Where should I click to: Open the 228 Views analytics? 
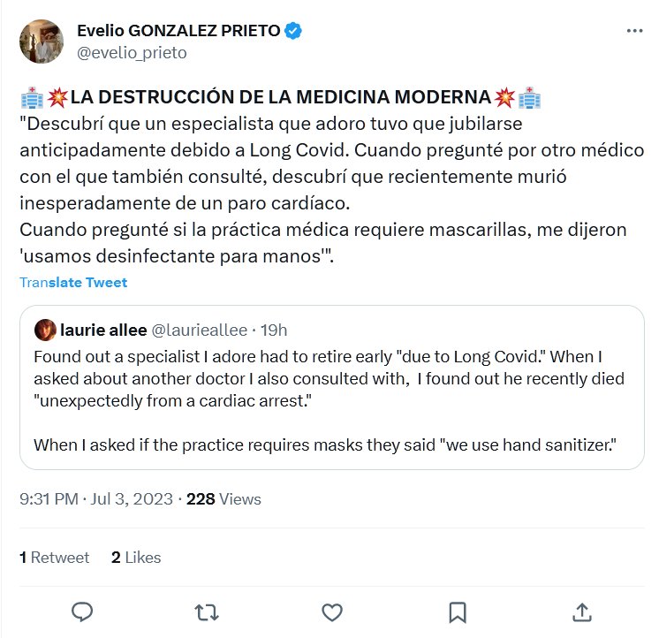[223, 499]
